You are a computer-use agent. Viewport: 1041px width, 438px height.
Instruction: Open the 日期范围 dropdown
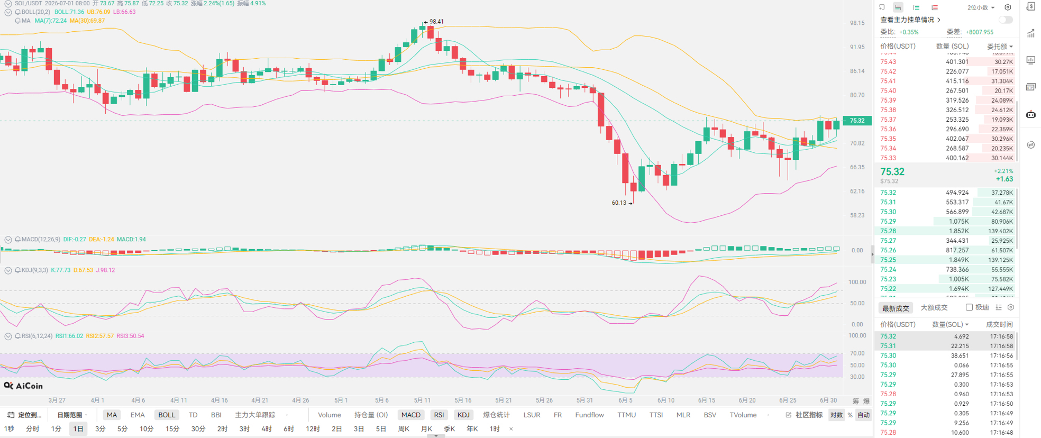(x=72, y=415)
